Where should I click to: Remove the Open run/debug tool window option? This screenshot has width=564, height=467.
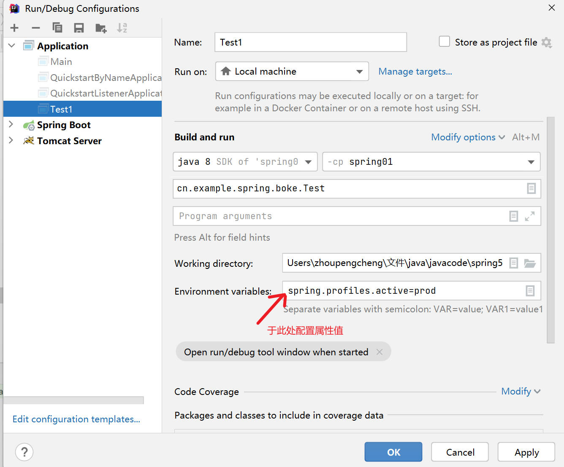[x=380, y=352]
